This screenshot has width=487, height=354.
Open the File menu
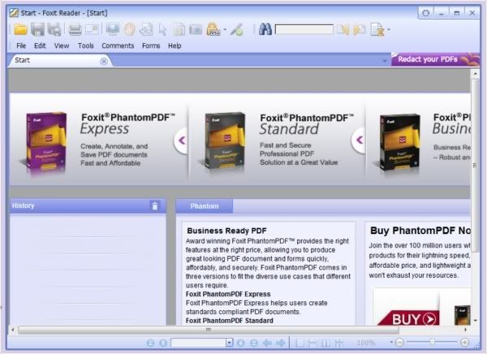pos(21,45)
